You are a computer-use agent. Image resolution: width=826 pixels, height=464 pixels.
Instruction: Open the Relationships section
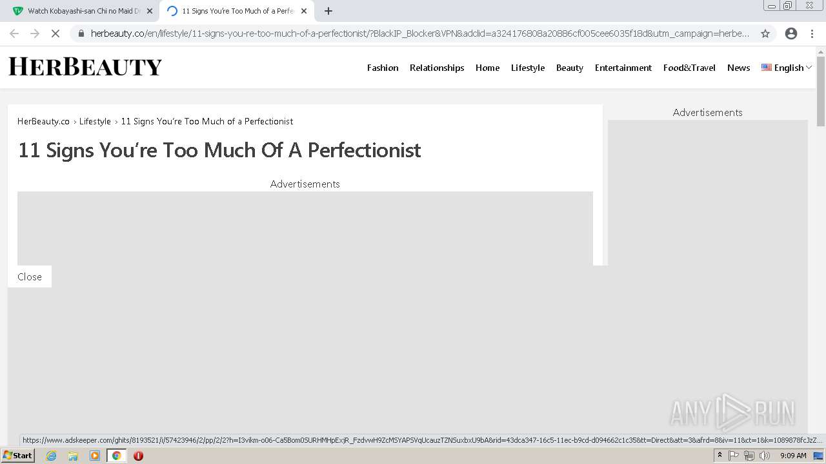tap(437, 68)
